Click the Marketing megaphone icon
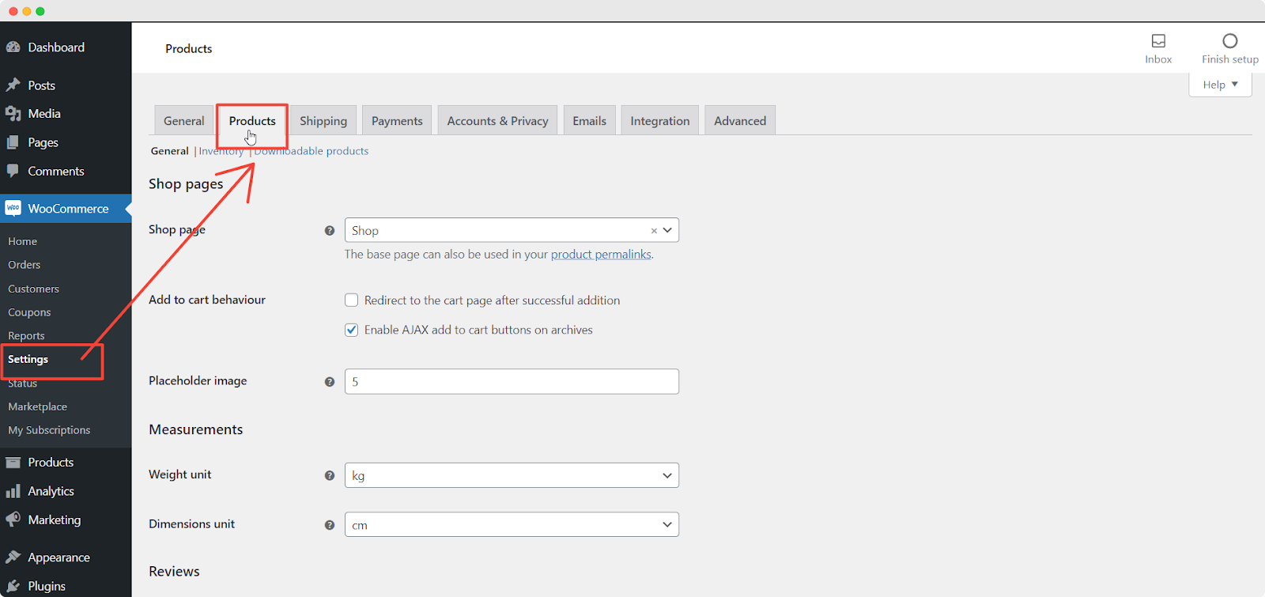The height and width of the screenshot is (597, 1265). click(x=13, y=520)
